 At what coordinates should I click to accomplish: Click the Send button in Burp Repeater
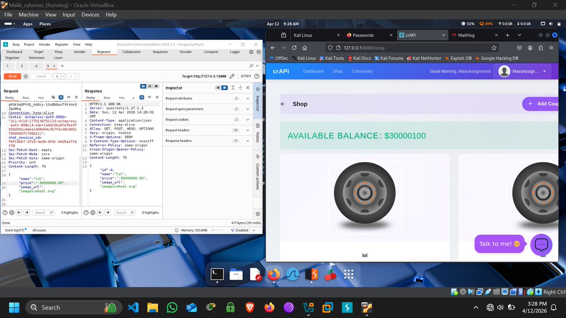click(12, 76)
